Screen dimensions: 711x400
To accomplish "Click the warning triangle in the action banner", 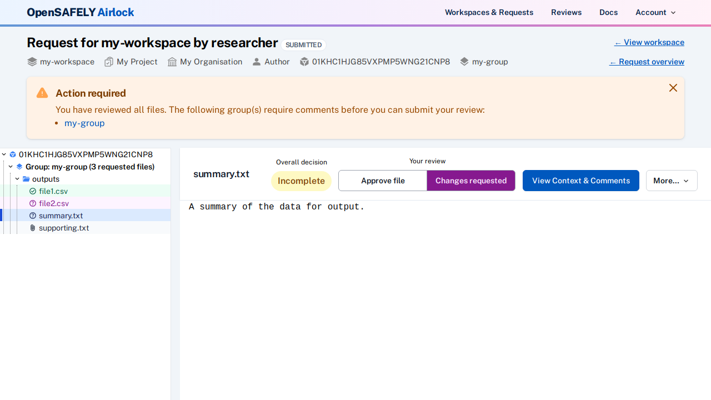I will point(42,93).
